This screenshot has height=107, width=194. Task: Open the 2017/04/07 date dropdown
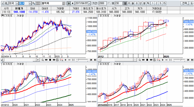pos(89,3)
